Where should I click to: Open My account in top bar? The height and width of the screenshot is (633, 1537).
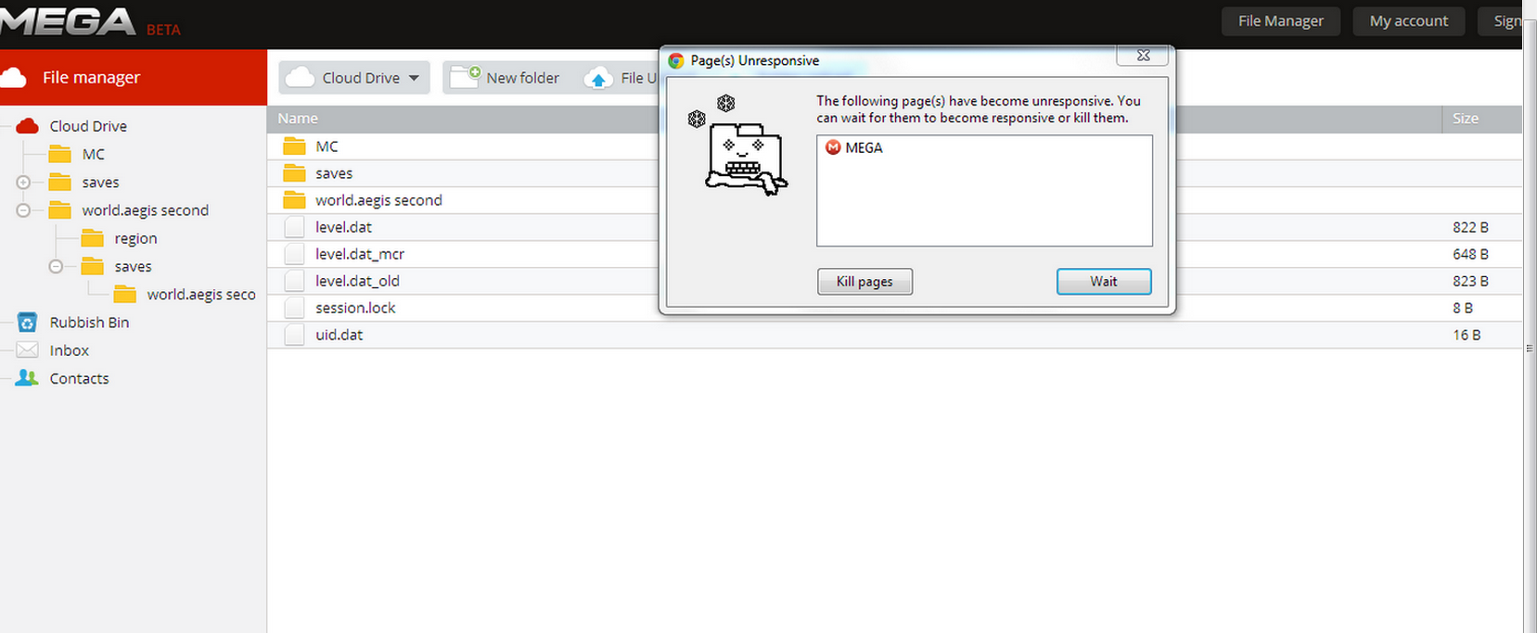(x=1408, y=20)
